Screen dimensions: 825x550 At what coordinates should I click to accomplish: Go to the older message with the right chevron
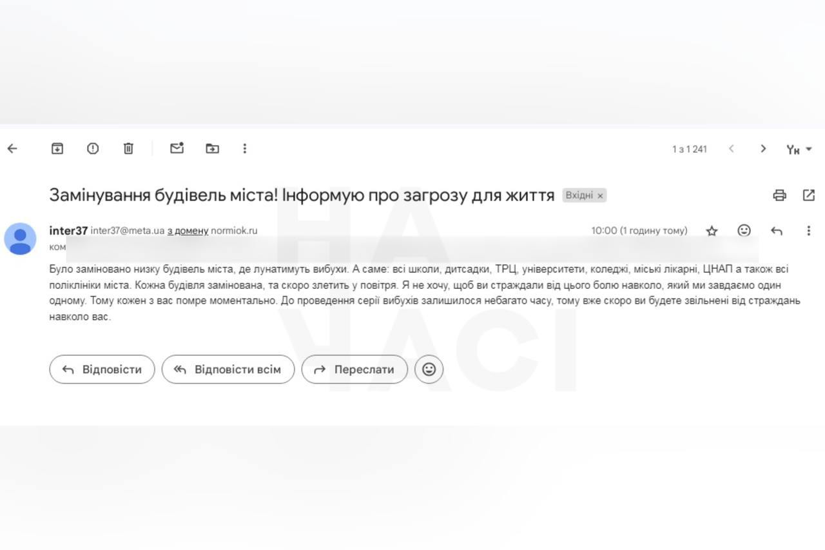763,149
